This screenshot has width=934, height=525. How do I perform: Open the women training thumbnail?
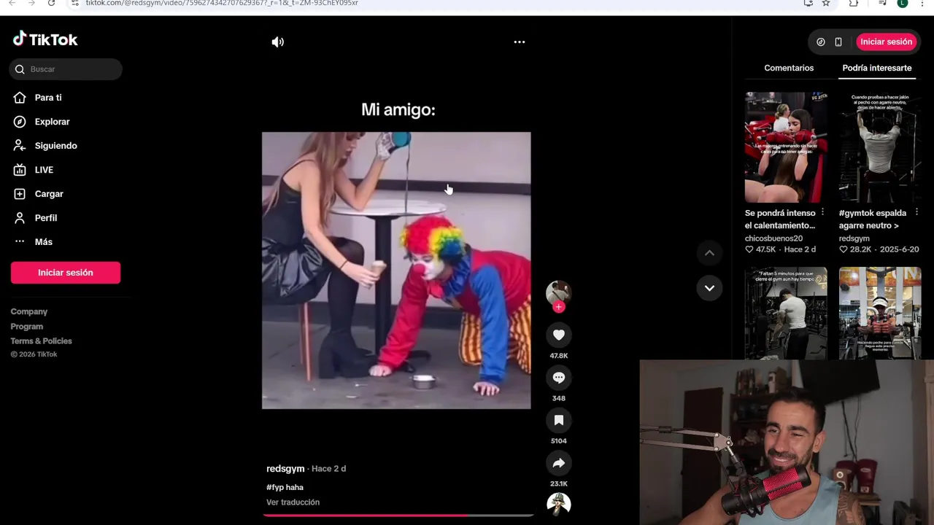click(x=786, y=147)
